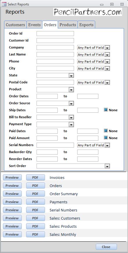This screenshot has width=128, height=253.
Task: Click the PencilPartners.com logo image
Action: click(x=88, y=12)
